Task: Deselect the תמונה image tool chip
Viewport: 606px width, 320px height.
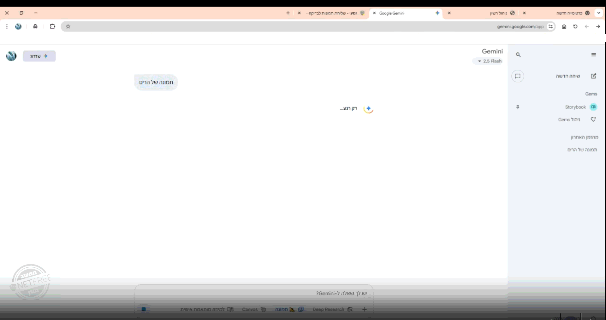Action: (285, 309)
